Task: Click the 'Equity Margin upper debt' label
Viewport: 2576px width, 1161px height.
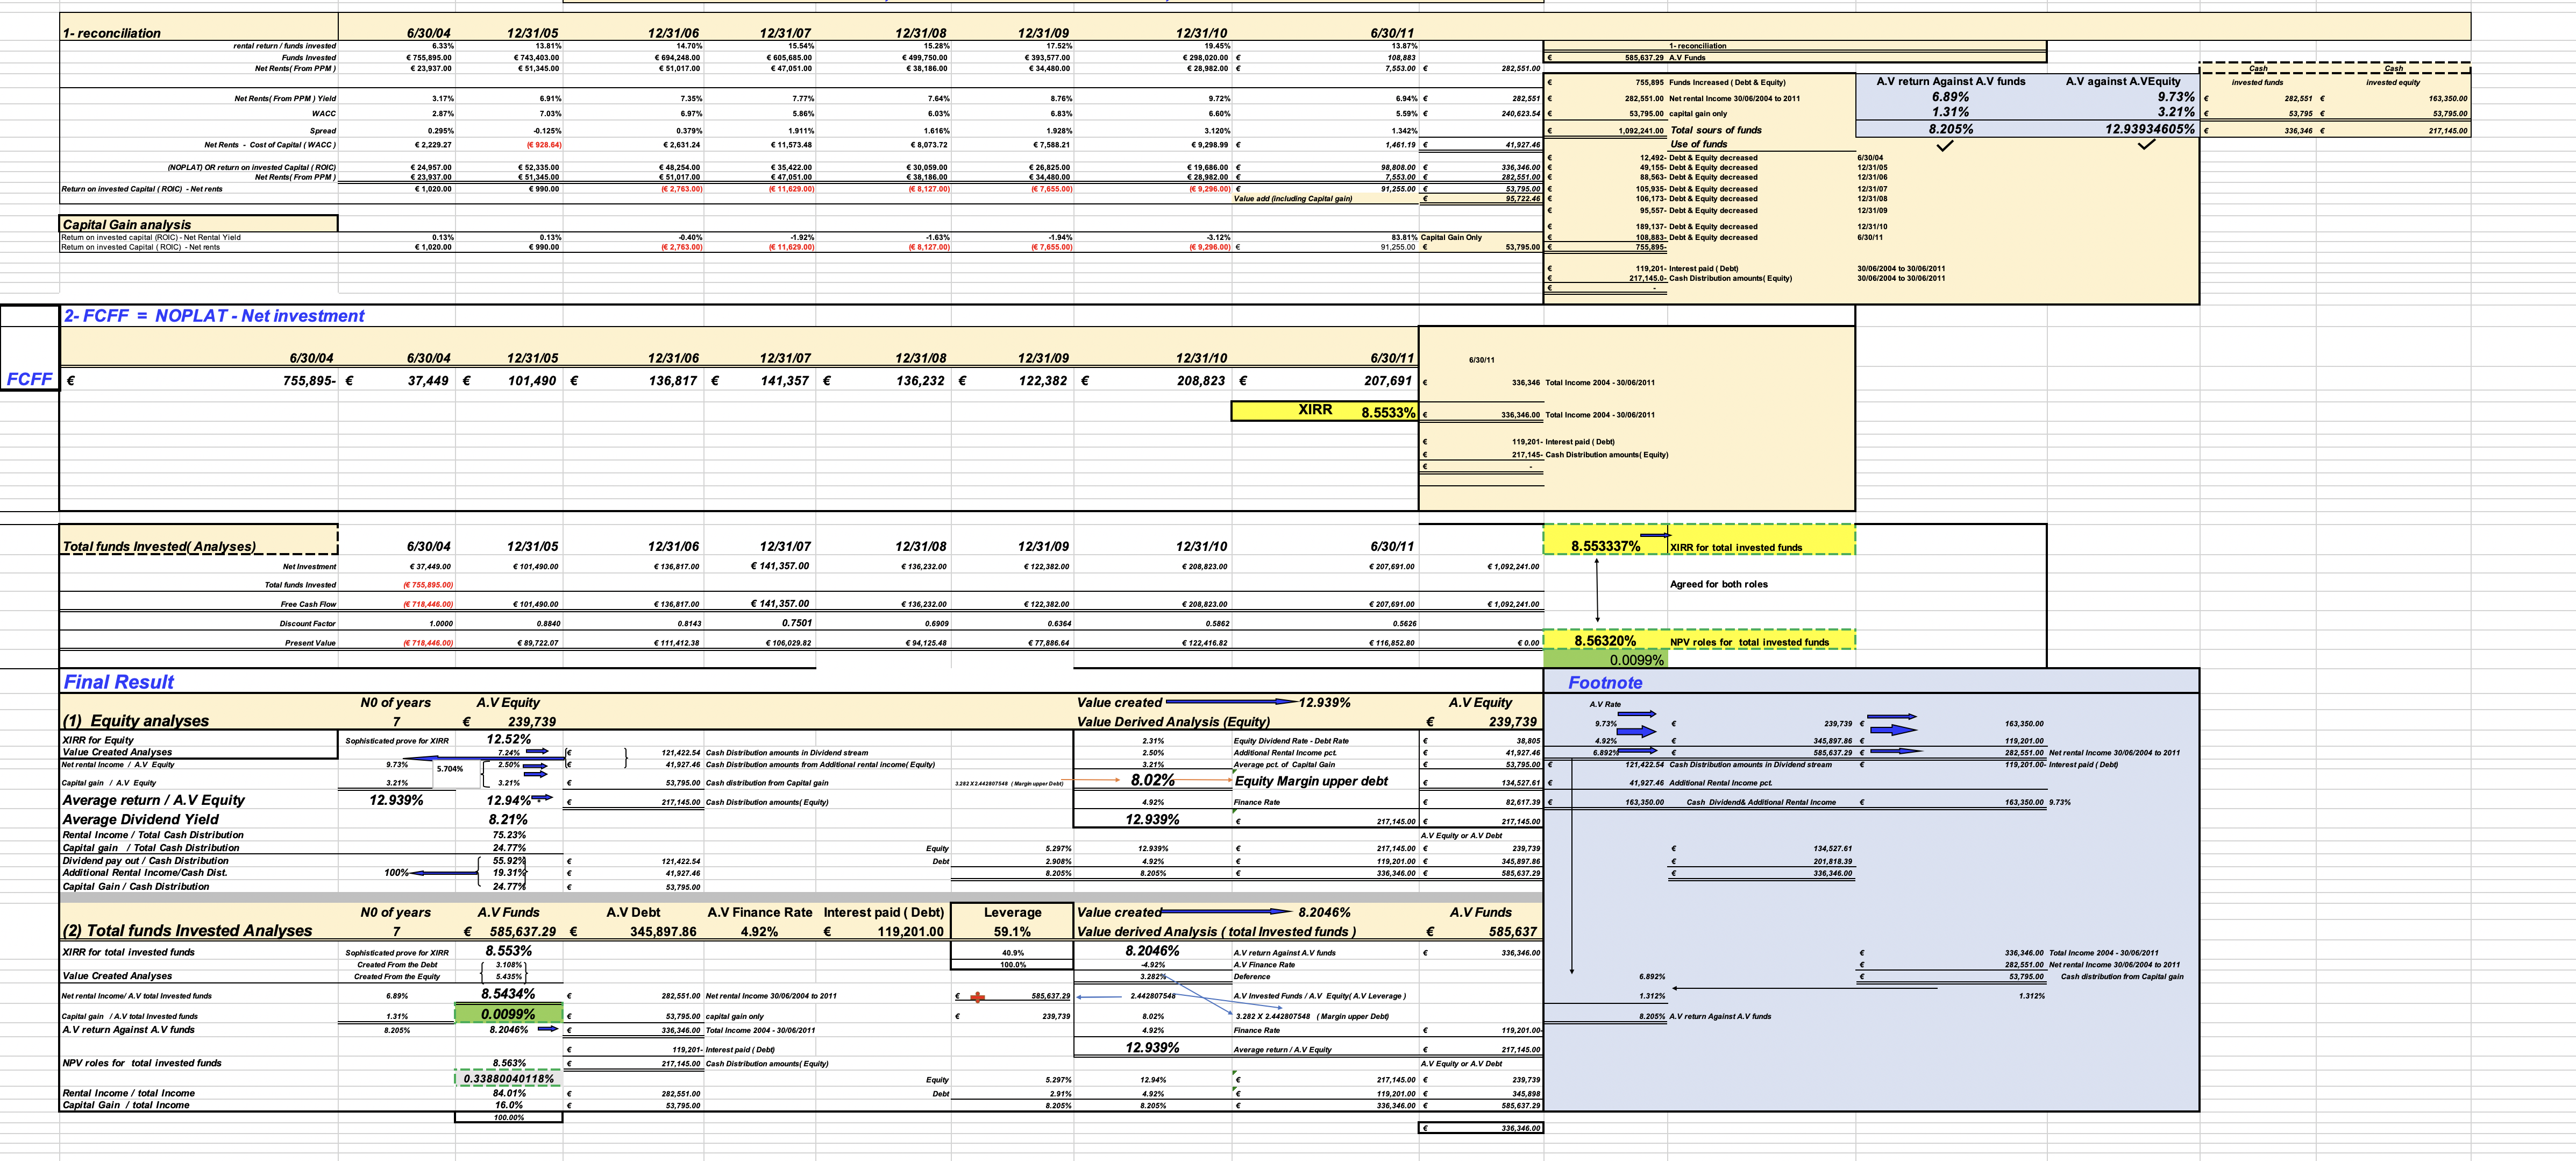Action: click(x=1311, y=781)
